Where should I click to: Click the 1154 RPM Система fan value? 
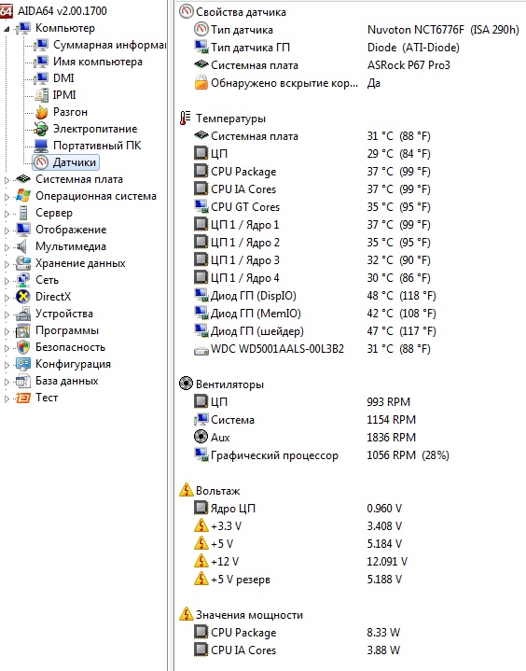[x=391, y=420]
